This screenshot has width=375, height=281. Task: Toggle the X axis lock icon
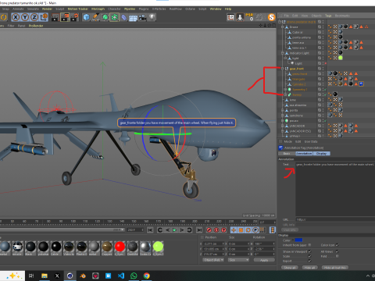tap(16, 17)
